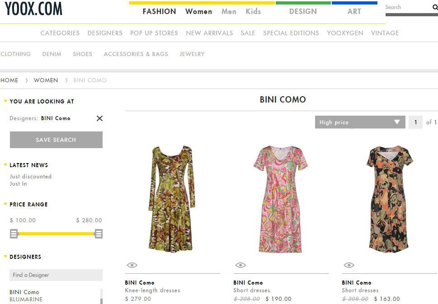
Task: Open Special Editions menu
Action: [x=291, y=33]
